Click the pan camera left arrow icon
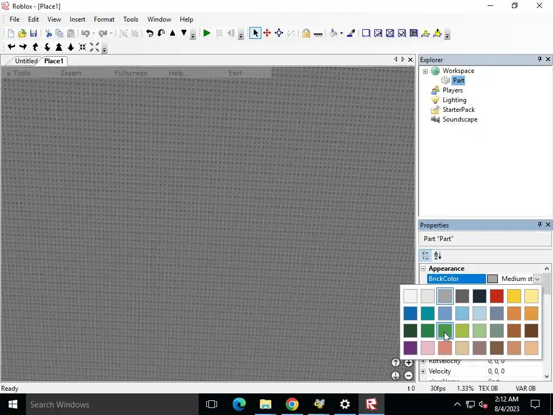This screenshot has height=415, width=553. pyautogui.click(x=11, y=47)
